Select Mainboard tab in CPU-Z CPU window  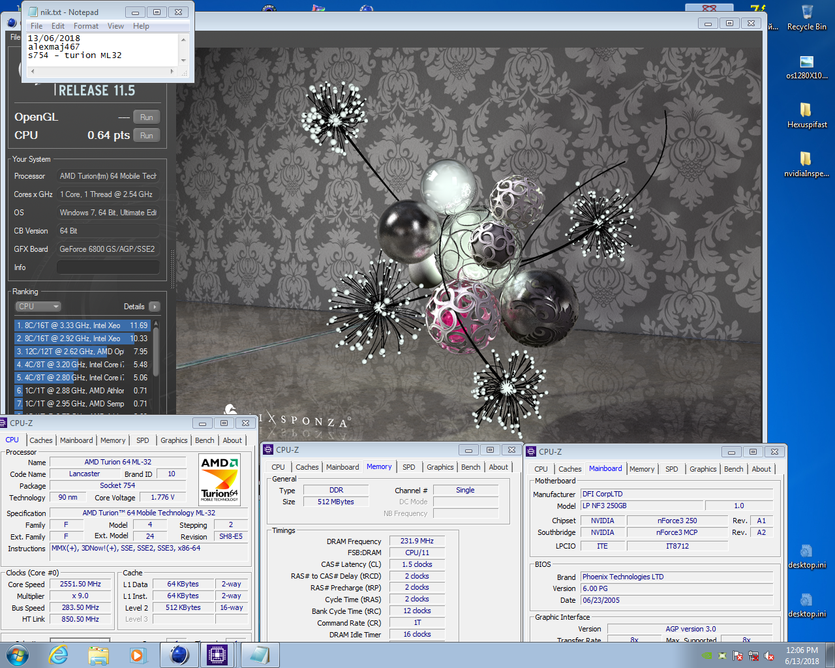pyautogui.click(x=76, y=440)
